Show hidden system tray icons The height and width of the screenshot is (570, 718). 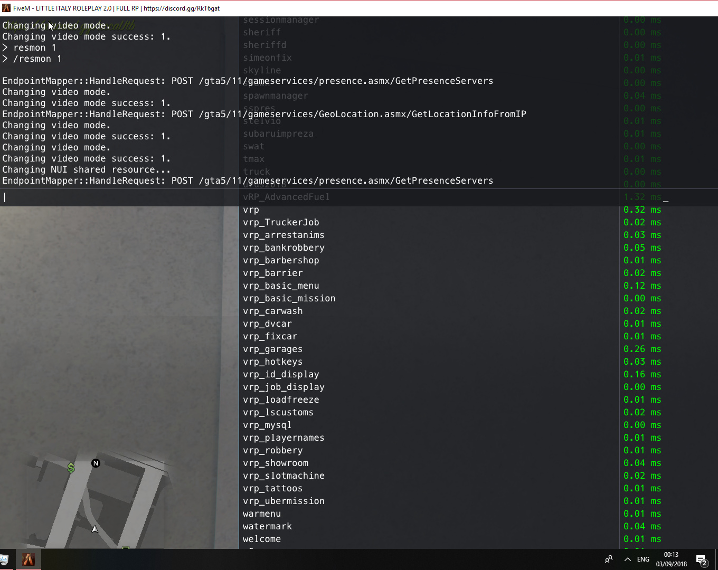627,559
